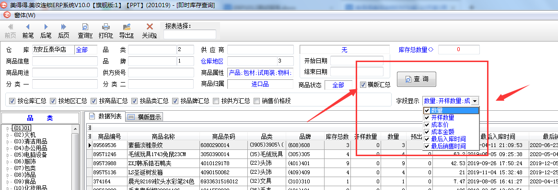Click the column chooser icon left of 商品编号
This screenshot has height=190, width=558.
(x=90, y=137)
